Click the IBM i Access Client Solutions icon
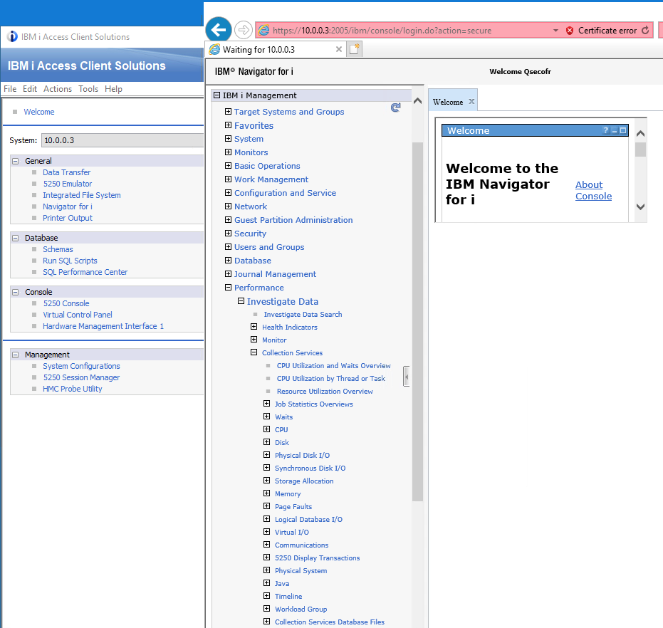Screen dimensions: 663x628 click(12, 37)
